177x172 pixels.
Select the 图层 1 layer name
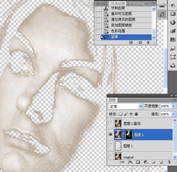click(128, 146)
